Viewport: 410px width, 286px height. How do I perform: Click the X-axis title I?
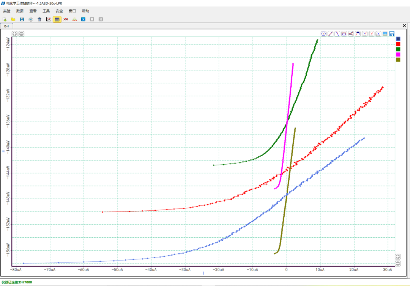pyautogui.click(x=203, y=273)
